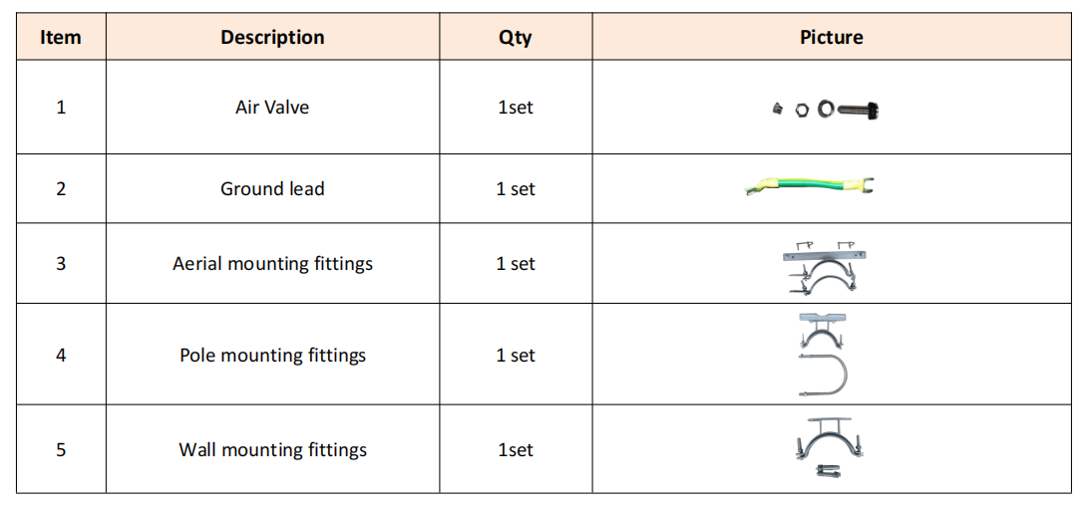Click the quantity for Air Valve

click(516, 108)
